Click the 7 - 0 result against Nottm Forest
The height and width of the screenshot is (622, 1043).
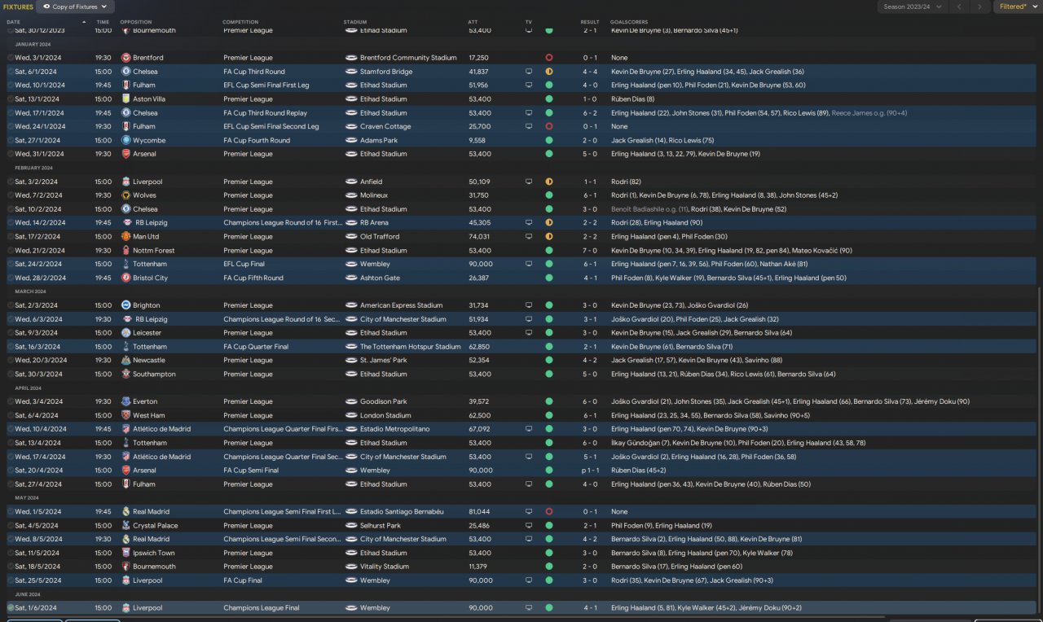590,251
